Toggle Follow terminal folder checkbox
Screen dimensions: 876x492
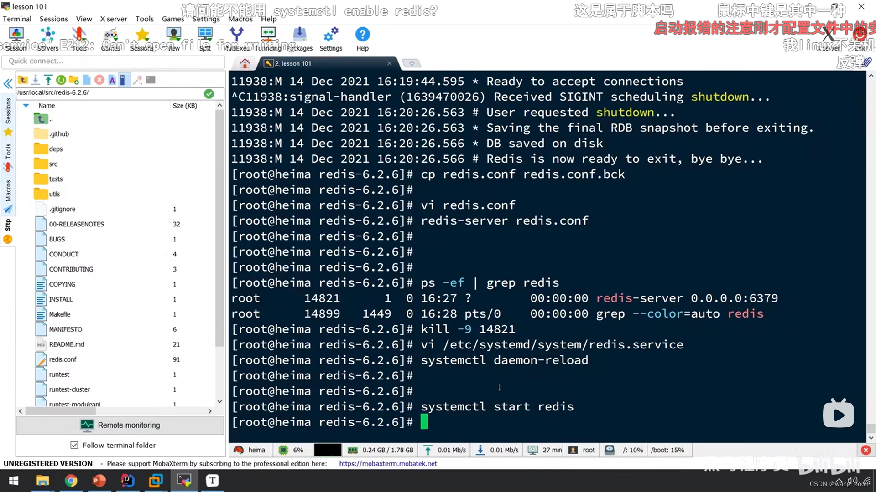click(x=75, y=445)
